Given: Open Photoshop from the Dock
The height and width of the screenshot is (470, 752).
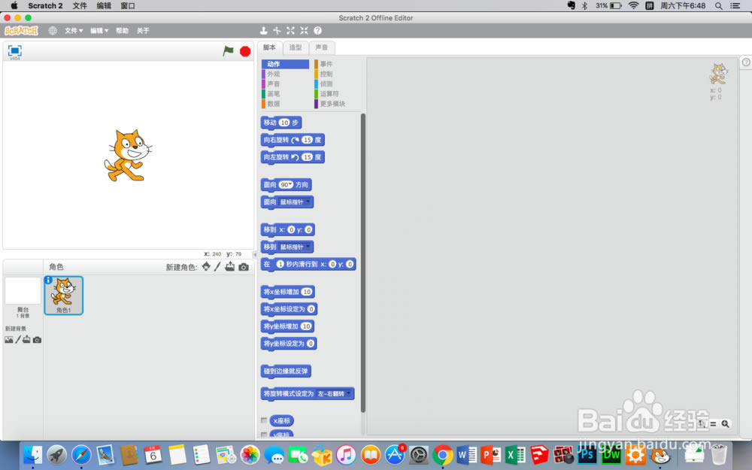Looking at the screenshot, I should click(587, 455).
